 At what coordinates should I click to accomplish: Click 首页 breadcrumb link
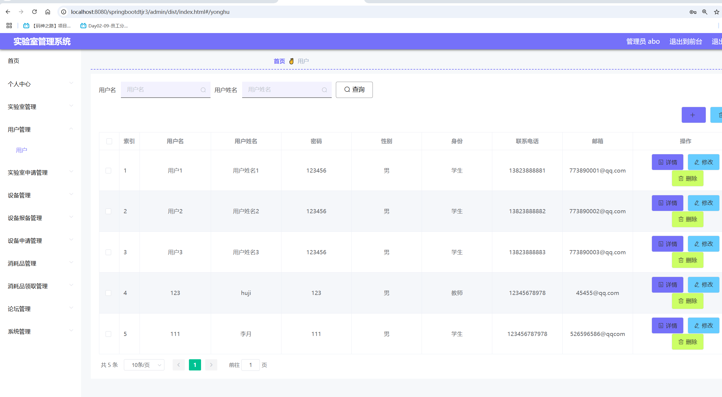[279, 61]
